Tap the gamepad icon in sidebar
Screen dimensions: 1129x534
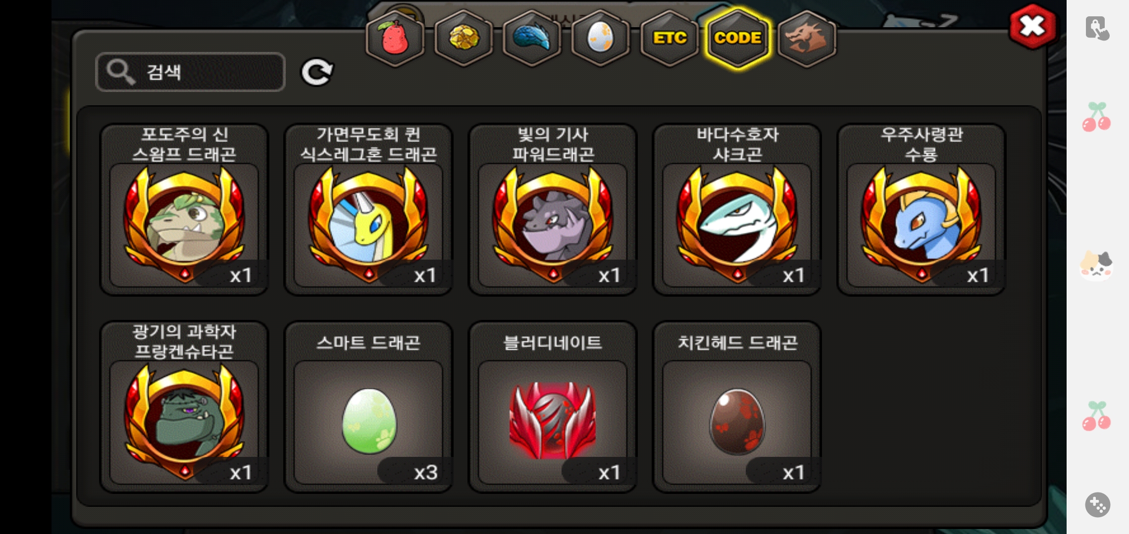[1097, 505]
